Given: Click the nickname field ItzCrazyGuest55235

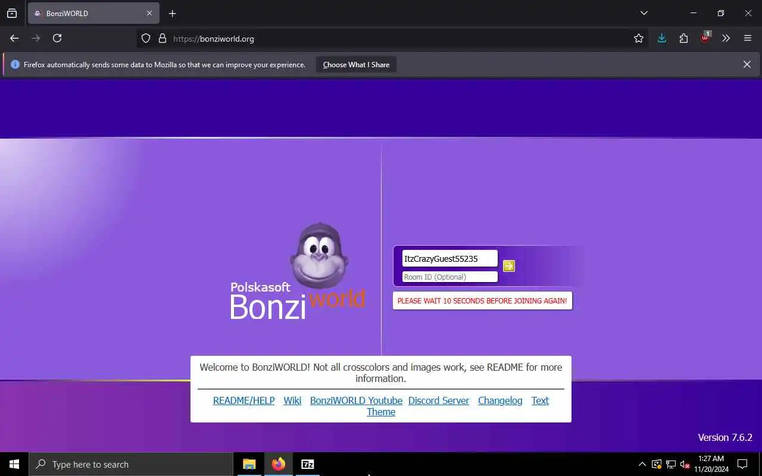Looking at the screenshot, I should [450, 259].
